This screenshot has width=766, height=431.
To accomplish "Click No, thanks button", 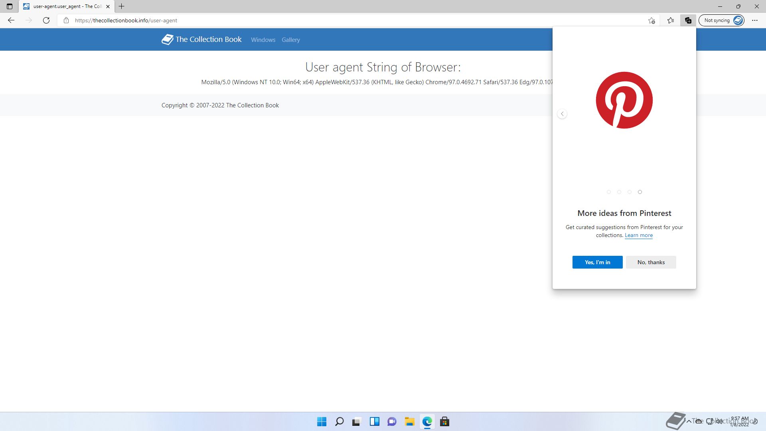I will coord(651,262).
